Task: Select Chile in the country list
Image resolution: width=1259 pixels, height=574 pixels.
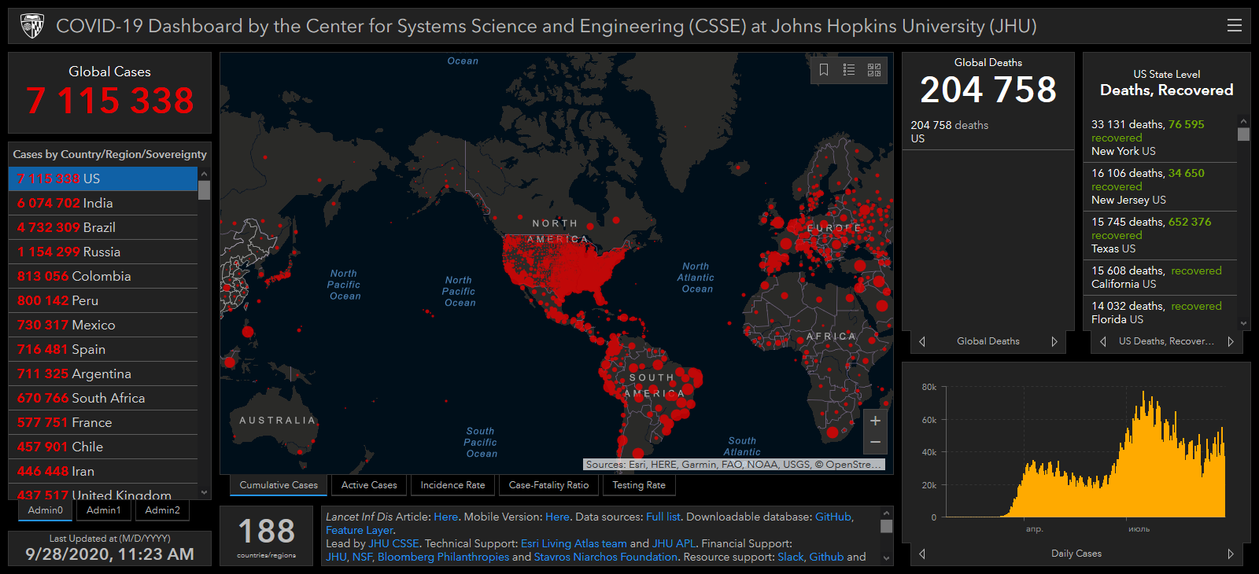Action: pos(103,447)
